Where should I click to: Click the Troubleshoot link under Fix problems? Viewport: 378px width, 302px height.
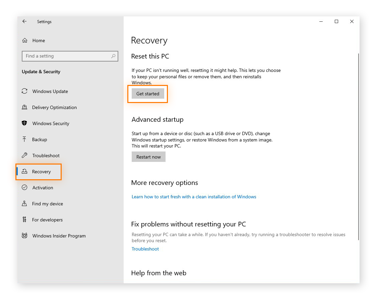pyautogui.click(x=145, y=249)
